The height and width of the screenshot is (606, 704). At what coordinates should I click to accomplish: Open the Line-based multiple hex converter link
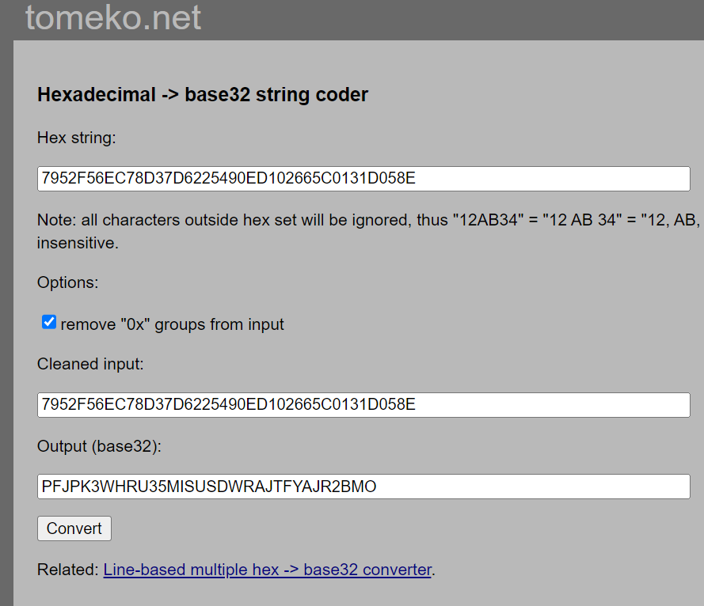(x=268, y=570)
